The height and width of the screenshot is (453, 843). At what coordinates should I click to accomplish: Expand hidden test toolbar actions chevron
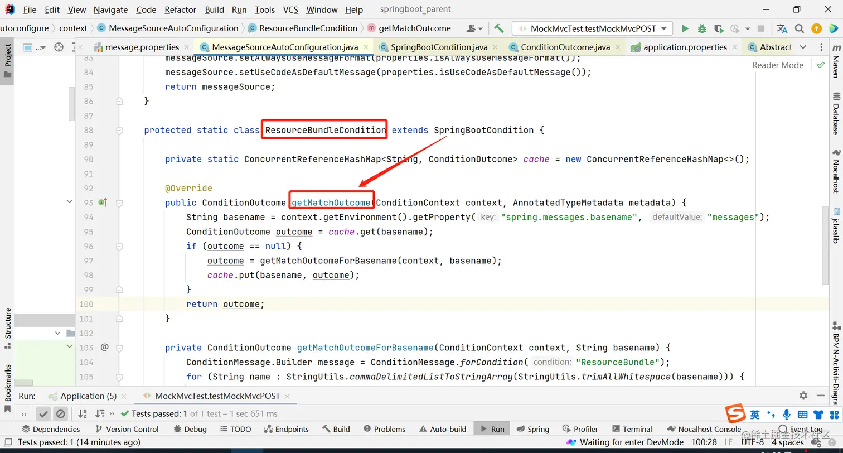[112, 413]
